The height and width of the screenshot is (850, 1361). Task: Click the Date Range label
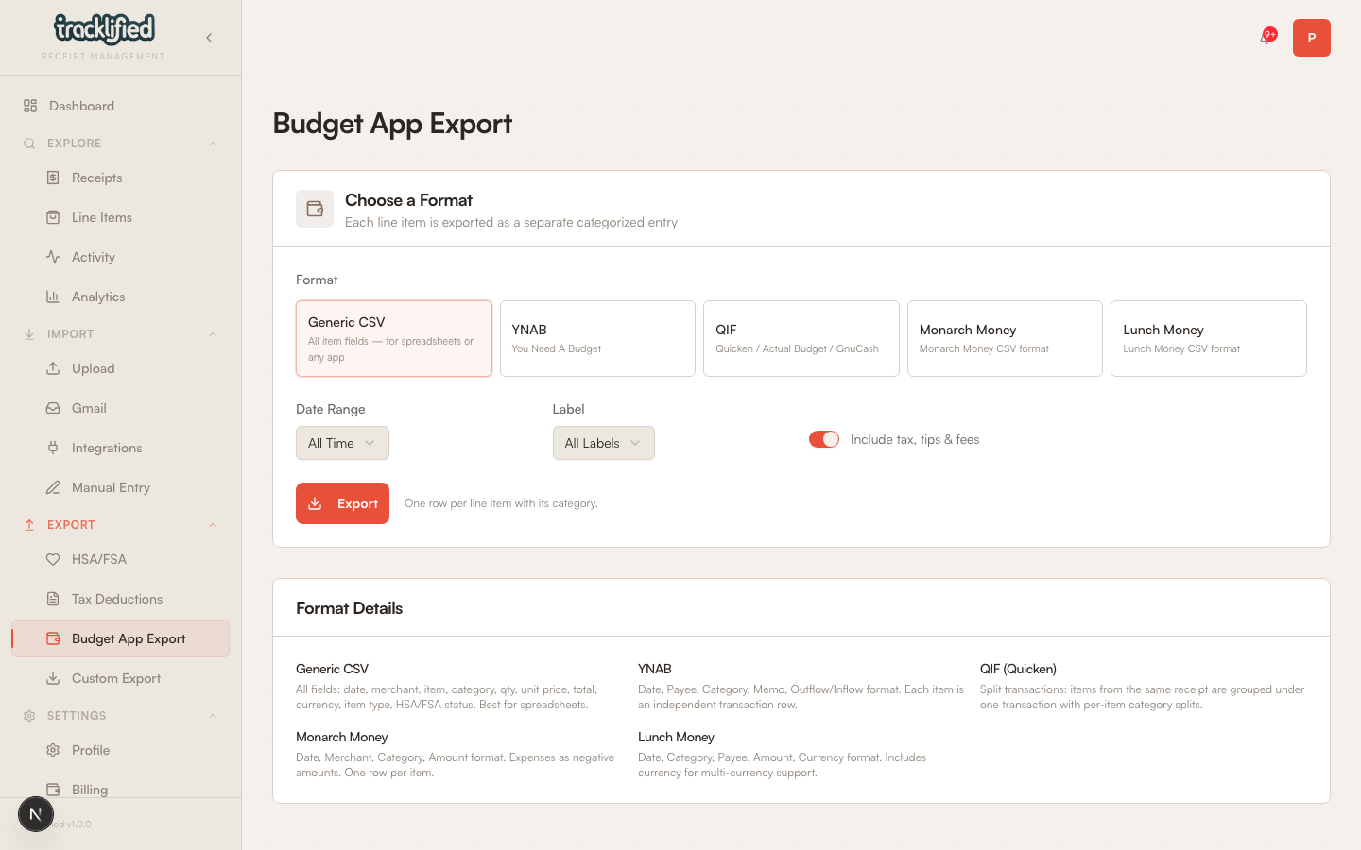pos(330,409)
